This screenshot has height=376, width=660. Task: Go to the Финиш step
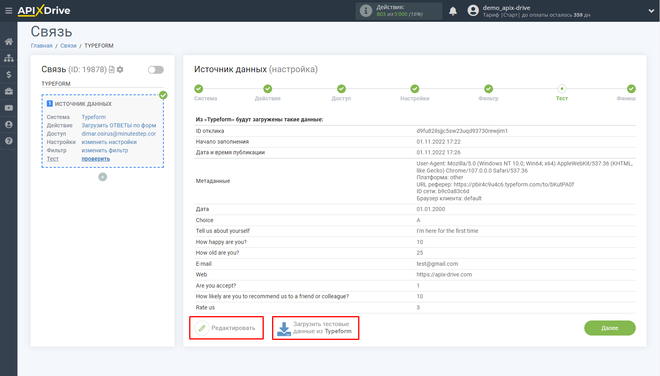(x=626, y=93)
